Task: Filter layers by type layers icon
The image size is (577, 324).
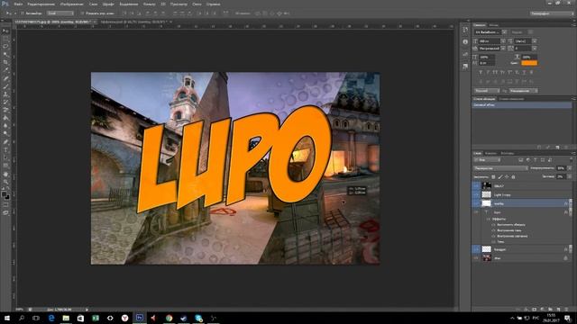Action: point(535,160)
